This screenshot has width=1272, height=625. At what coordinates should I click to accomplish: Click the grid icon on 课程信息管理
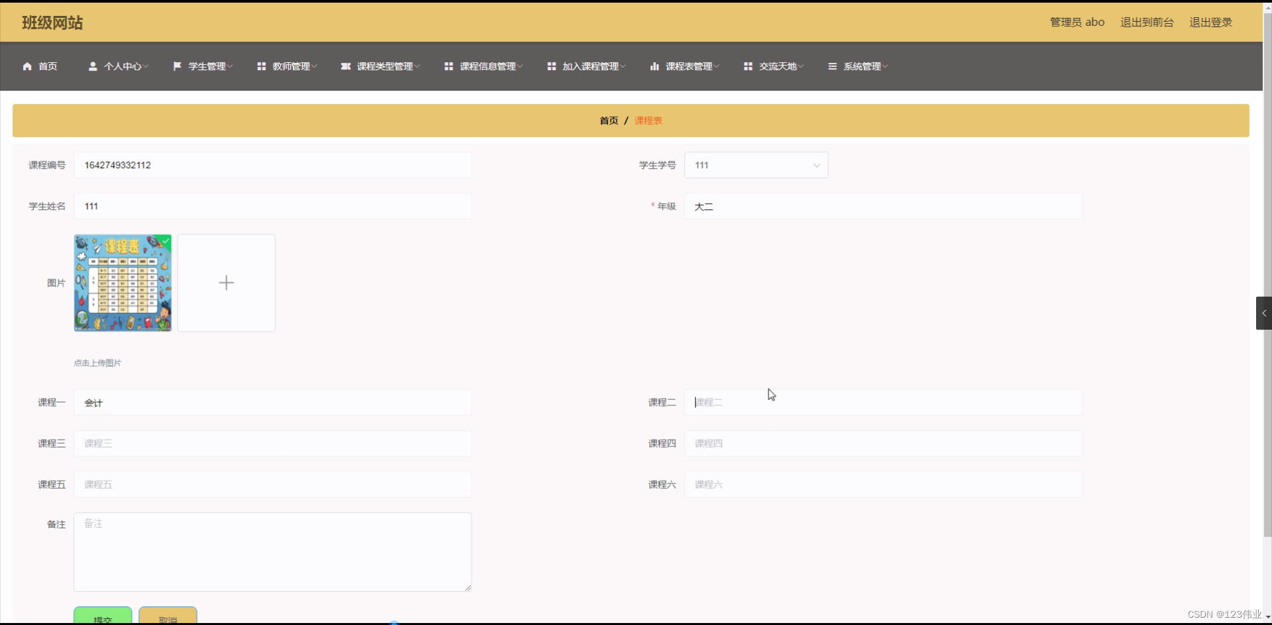449,66
